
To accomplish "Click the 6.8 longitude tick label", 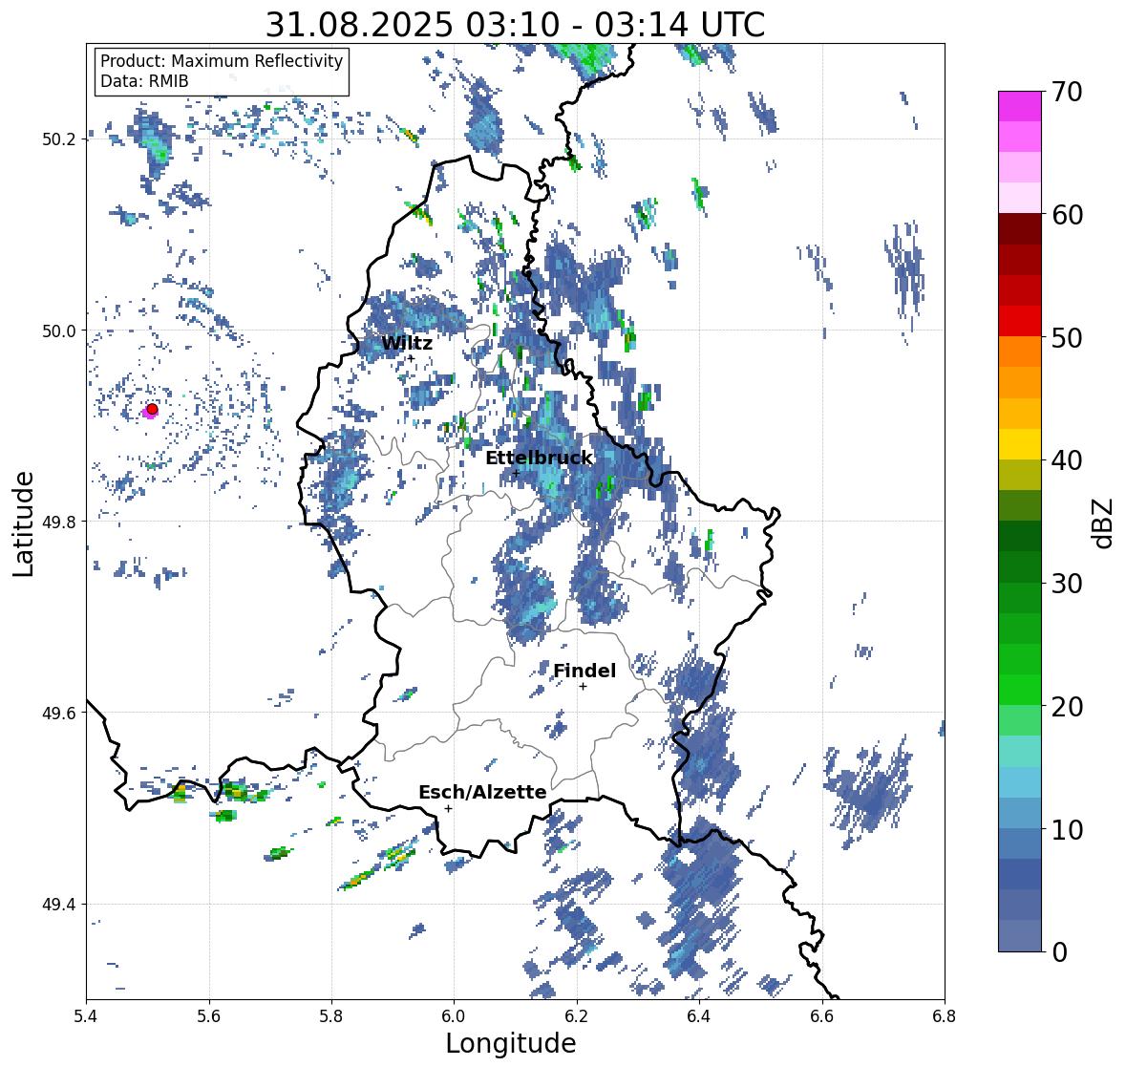I will (x=945, y=1016).
